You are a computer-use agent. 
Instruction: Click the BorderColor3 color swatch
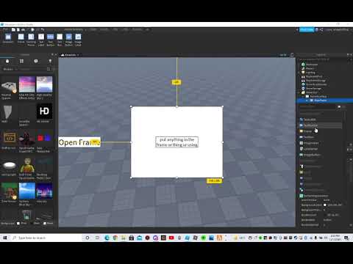[325, 215]
